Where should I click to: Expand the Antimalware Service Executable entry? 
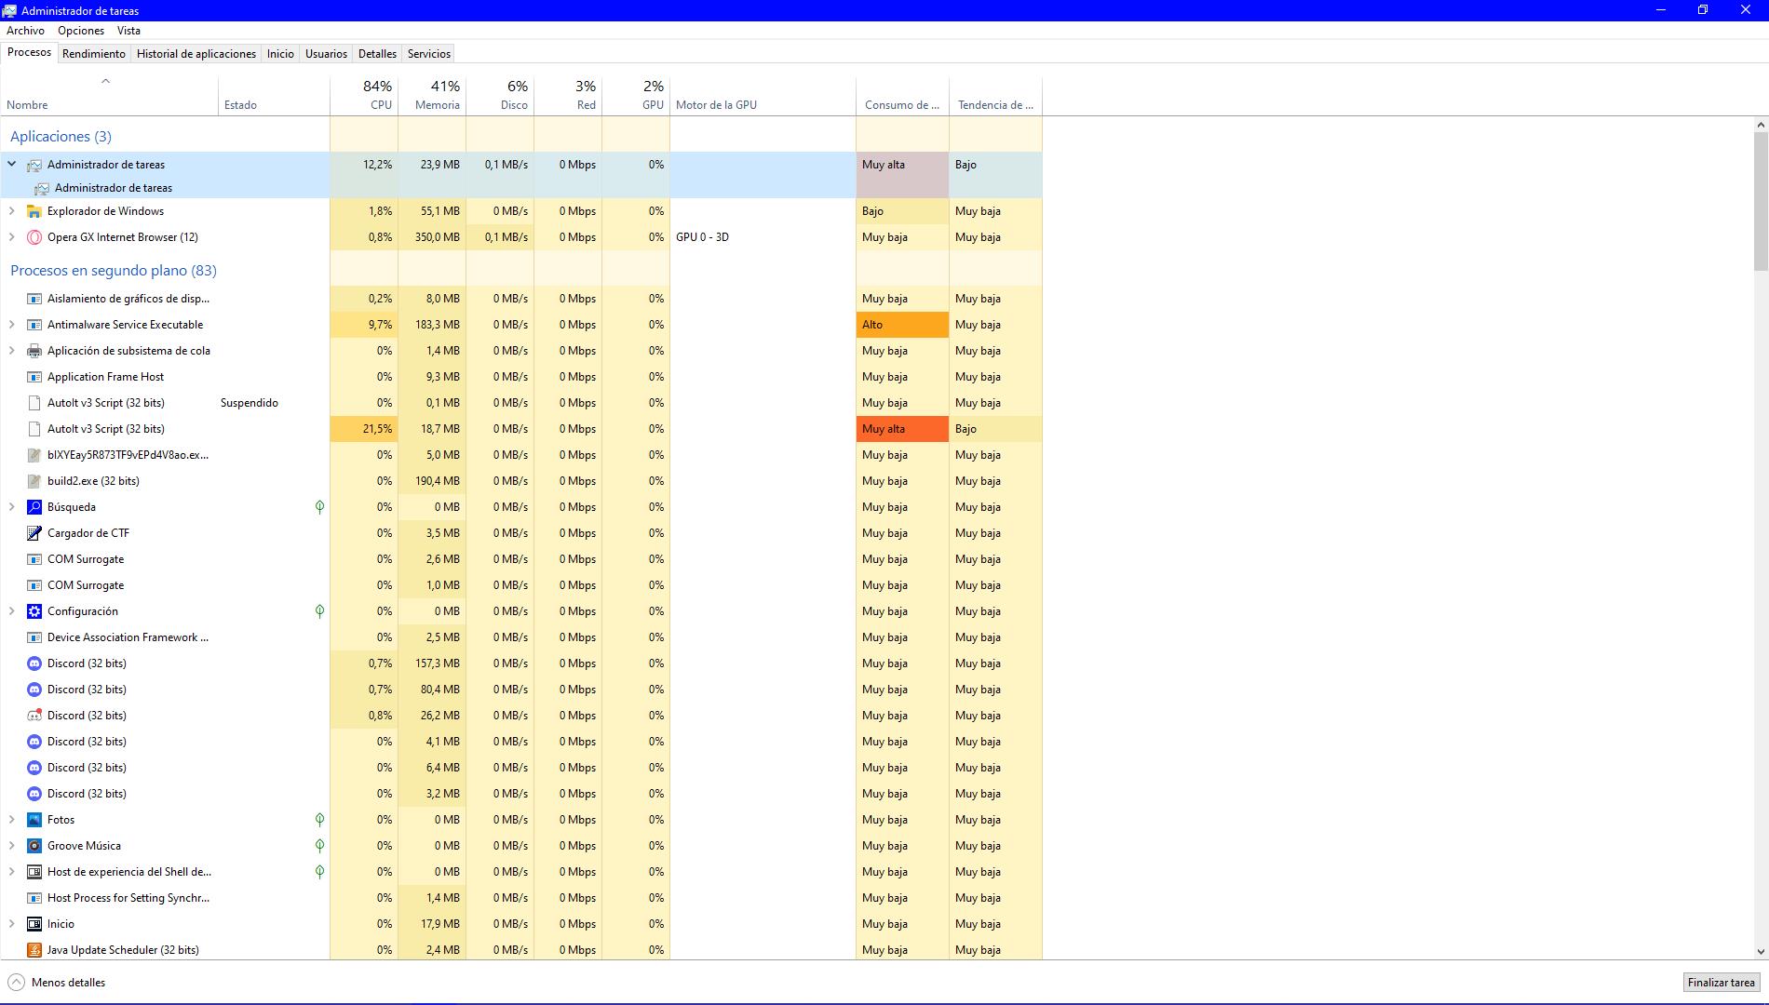click(12, 325)
